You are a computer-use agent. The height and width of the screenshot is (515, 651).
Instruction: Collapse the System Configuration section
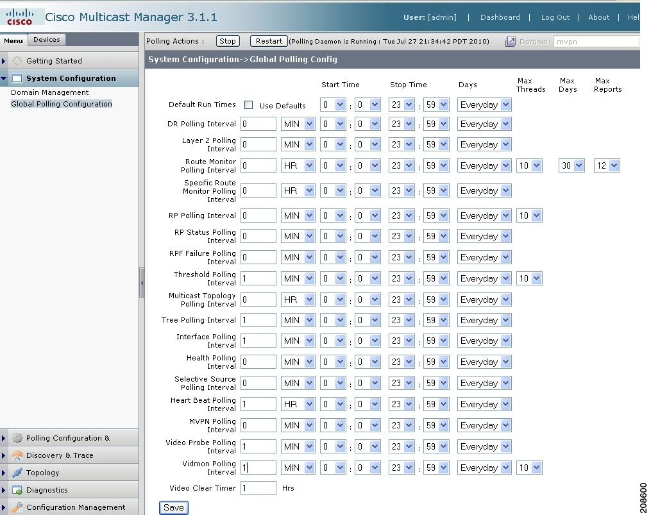[4, 78]
